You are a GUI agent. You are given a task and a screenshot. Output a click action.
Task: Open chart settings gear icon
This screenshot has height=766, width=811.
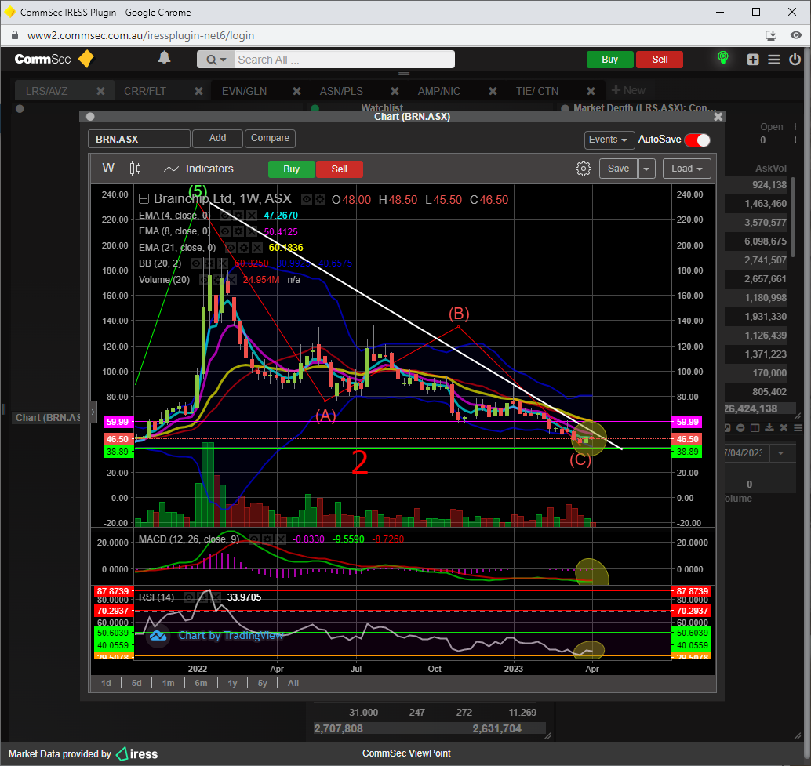pos(583,169)
